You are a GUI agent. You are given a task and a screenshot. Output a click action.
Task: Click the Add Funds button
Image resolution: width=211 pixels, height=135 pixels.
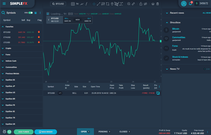[x=23, y=132]
